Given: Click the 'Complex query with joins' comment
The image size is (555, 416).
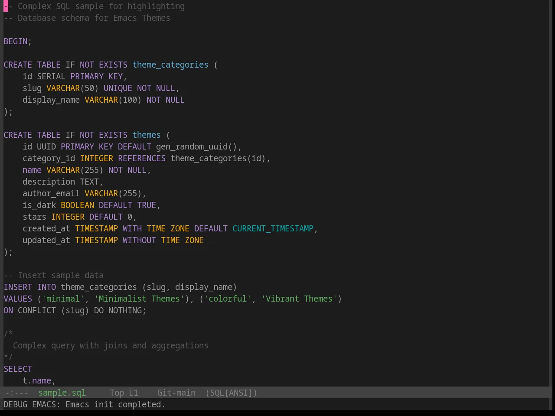Looking at the screenshot, I should pyautogui.click(x=111, y=345).
